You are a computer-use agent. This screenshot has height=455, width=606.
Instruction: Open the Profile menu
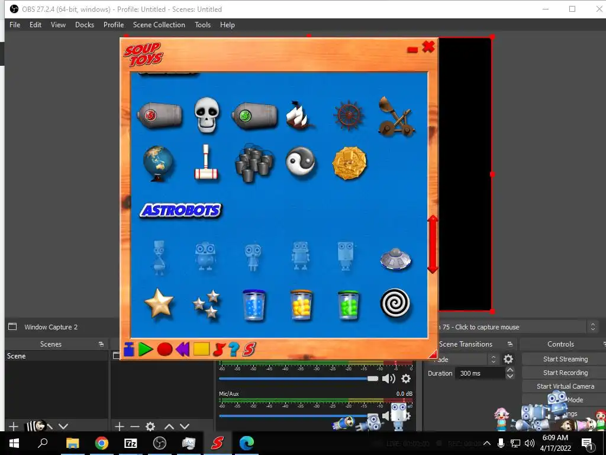point(114,25)
